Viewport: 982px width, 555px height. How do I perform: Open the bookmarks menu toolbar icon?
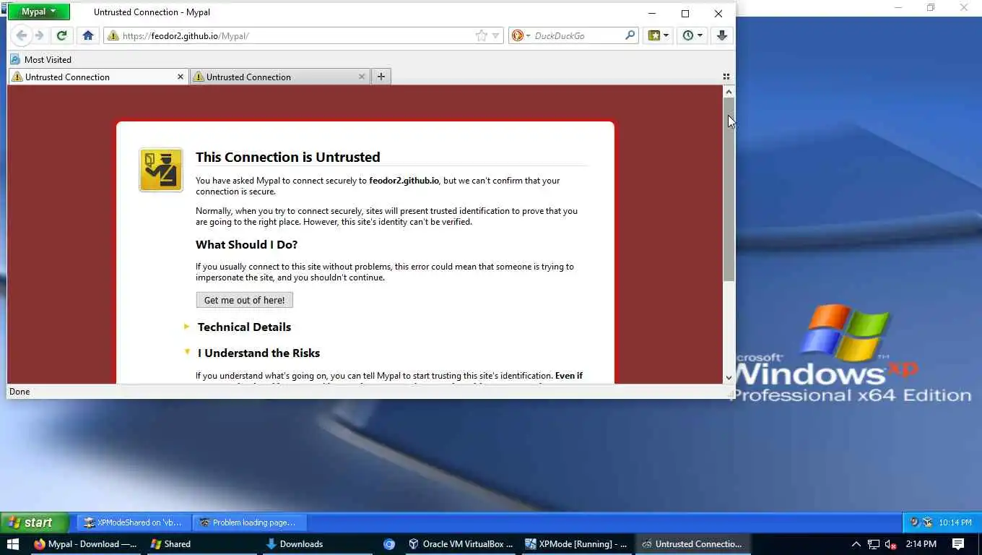(x=658, y=35)
